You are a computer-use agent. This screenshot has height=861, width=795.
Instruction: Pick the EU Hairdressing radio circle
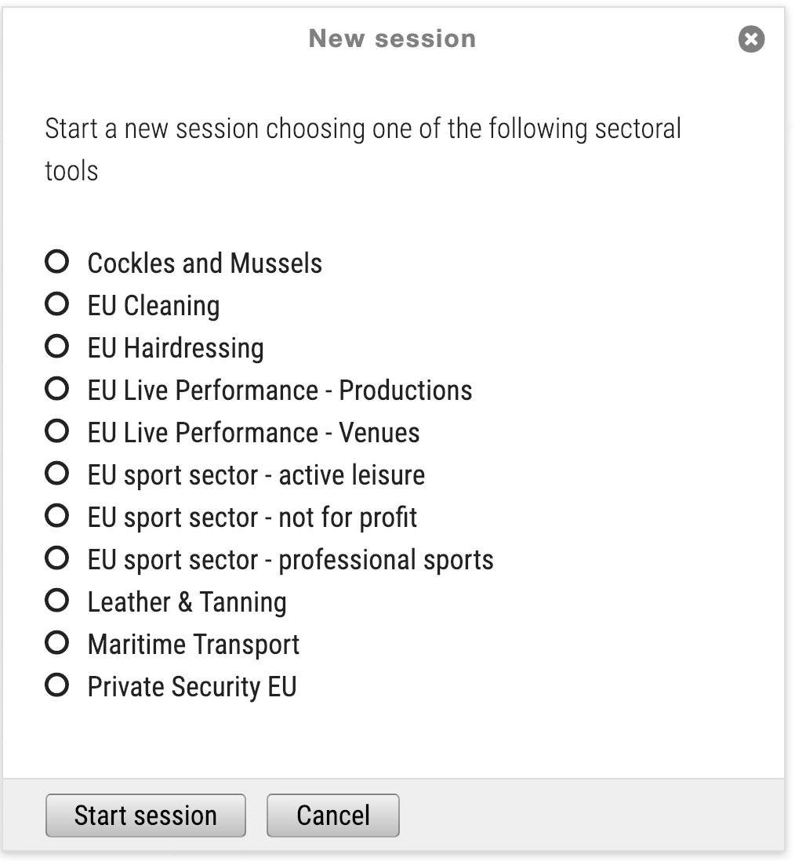(56, 347)
